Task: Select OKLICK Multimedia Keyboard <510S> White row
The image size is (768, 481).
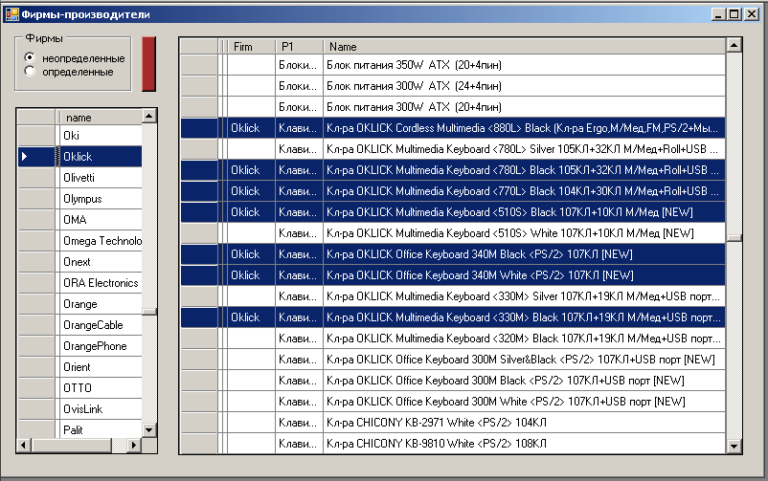Action: click(453, 233)
